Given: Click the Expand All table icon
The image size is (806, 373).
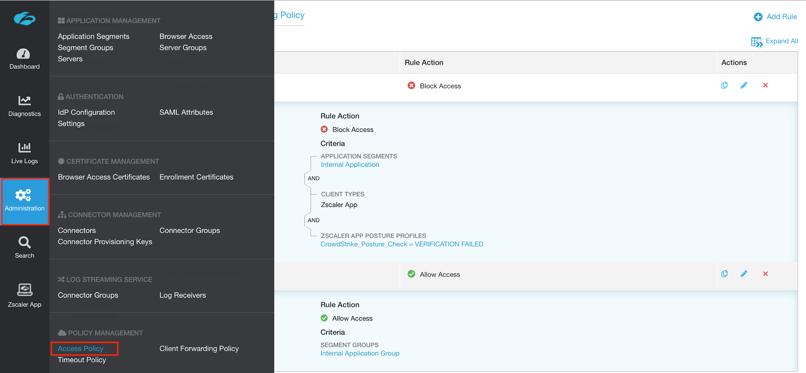Looking at the screenshot, I should (757, 42).
